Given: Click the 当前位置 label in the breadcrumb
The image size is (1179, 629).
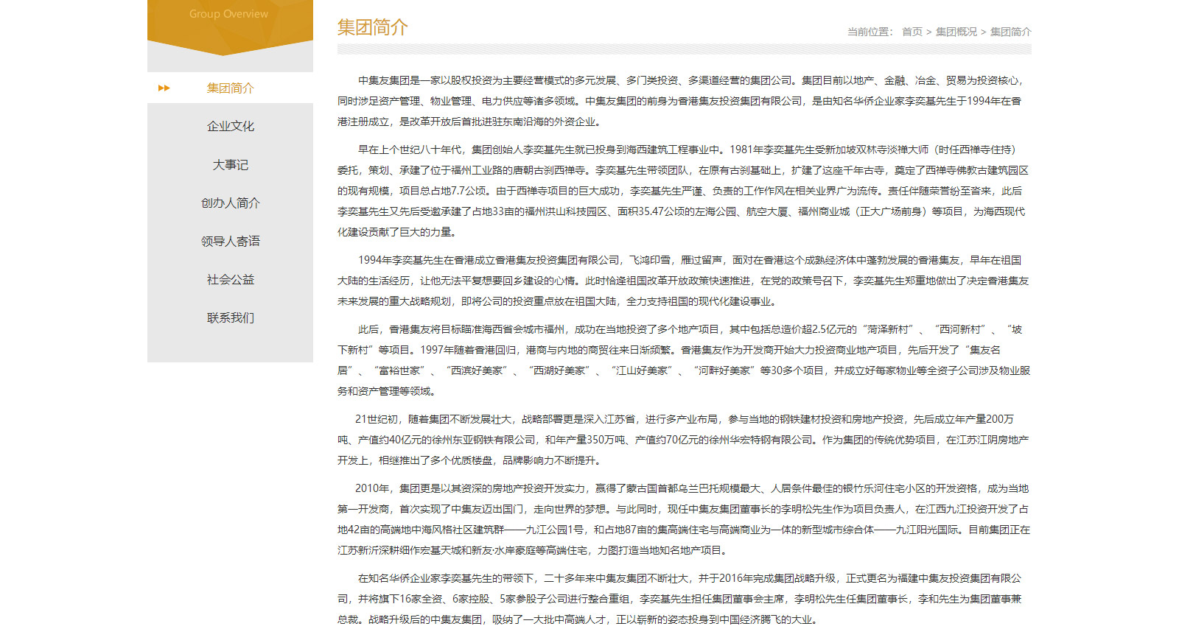Looking at the screenshot, I should 870,32.
